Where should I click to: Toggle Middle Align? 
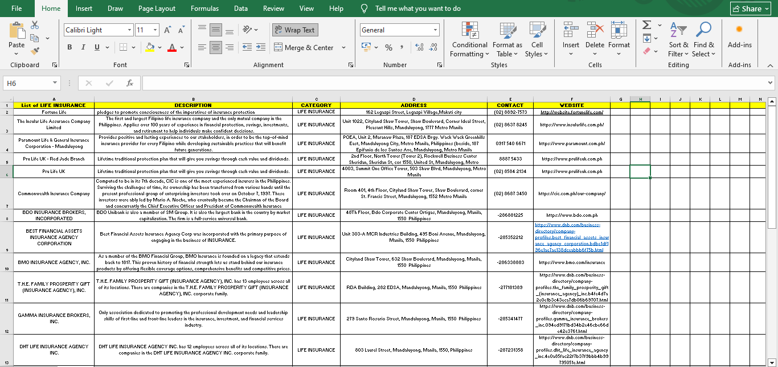216,30
